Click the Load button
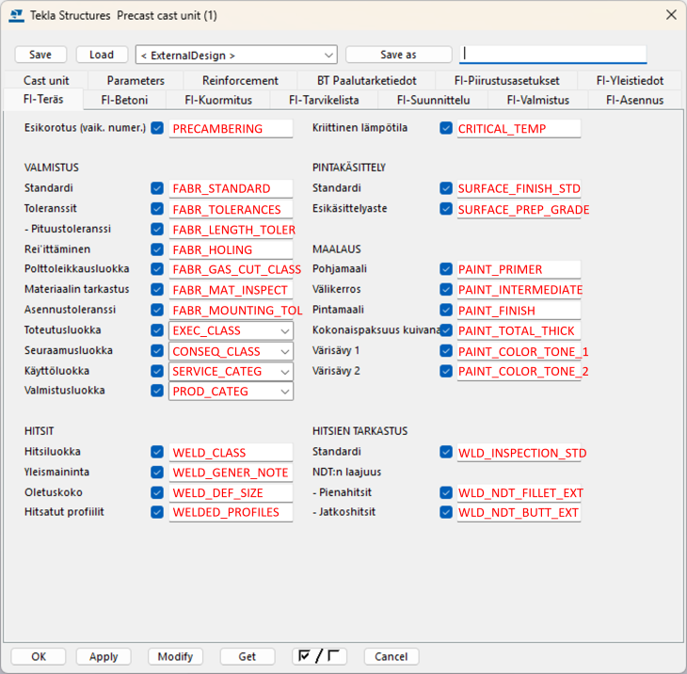Image resolution: width=687 pixels, height=674 pixels. tap(102, 55)
